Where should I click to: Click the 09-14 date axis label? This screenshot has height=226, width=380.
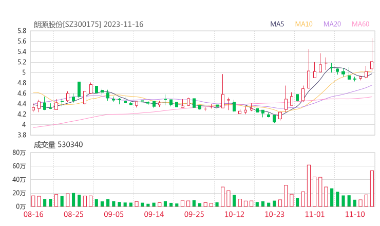(x=154, y=214)
